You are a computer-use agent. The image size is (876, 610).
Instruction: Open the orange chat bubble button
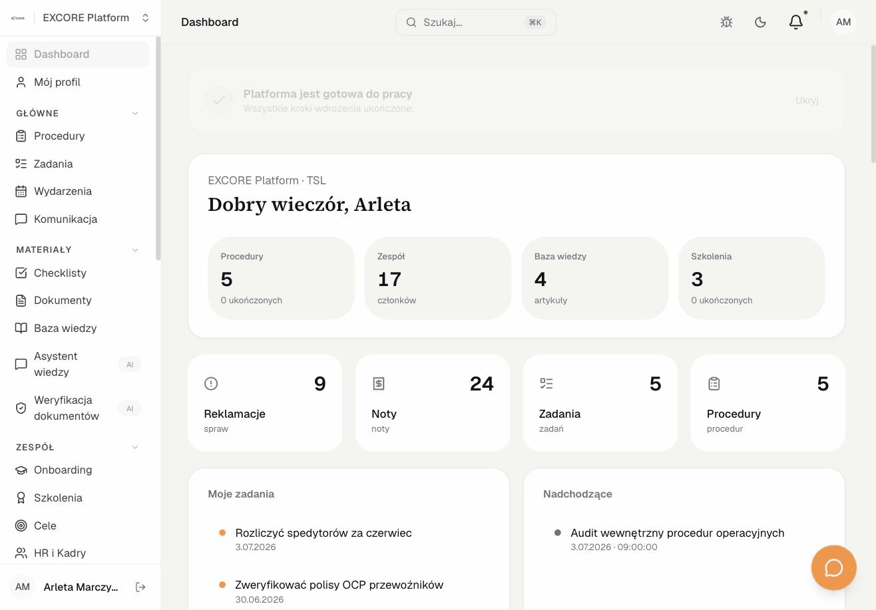[833, 567]
